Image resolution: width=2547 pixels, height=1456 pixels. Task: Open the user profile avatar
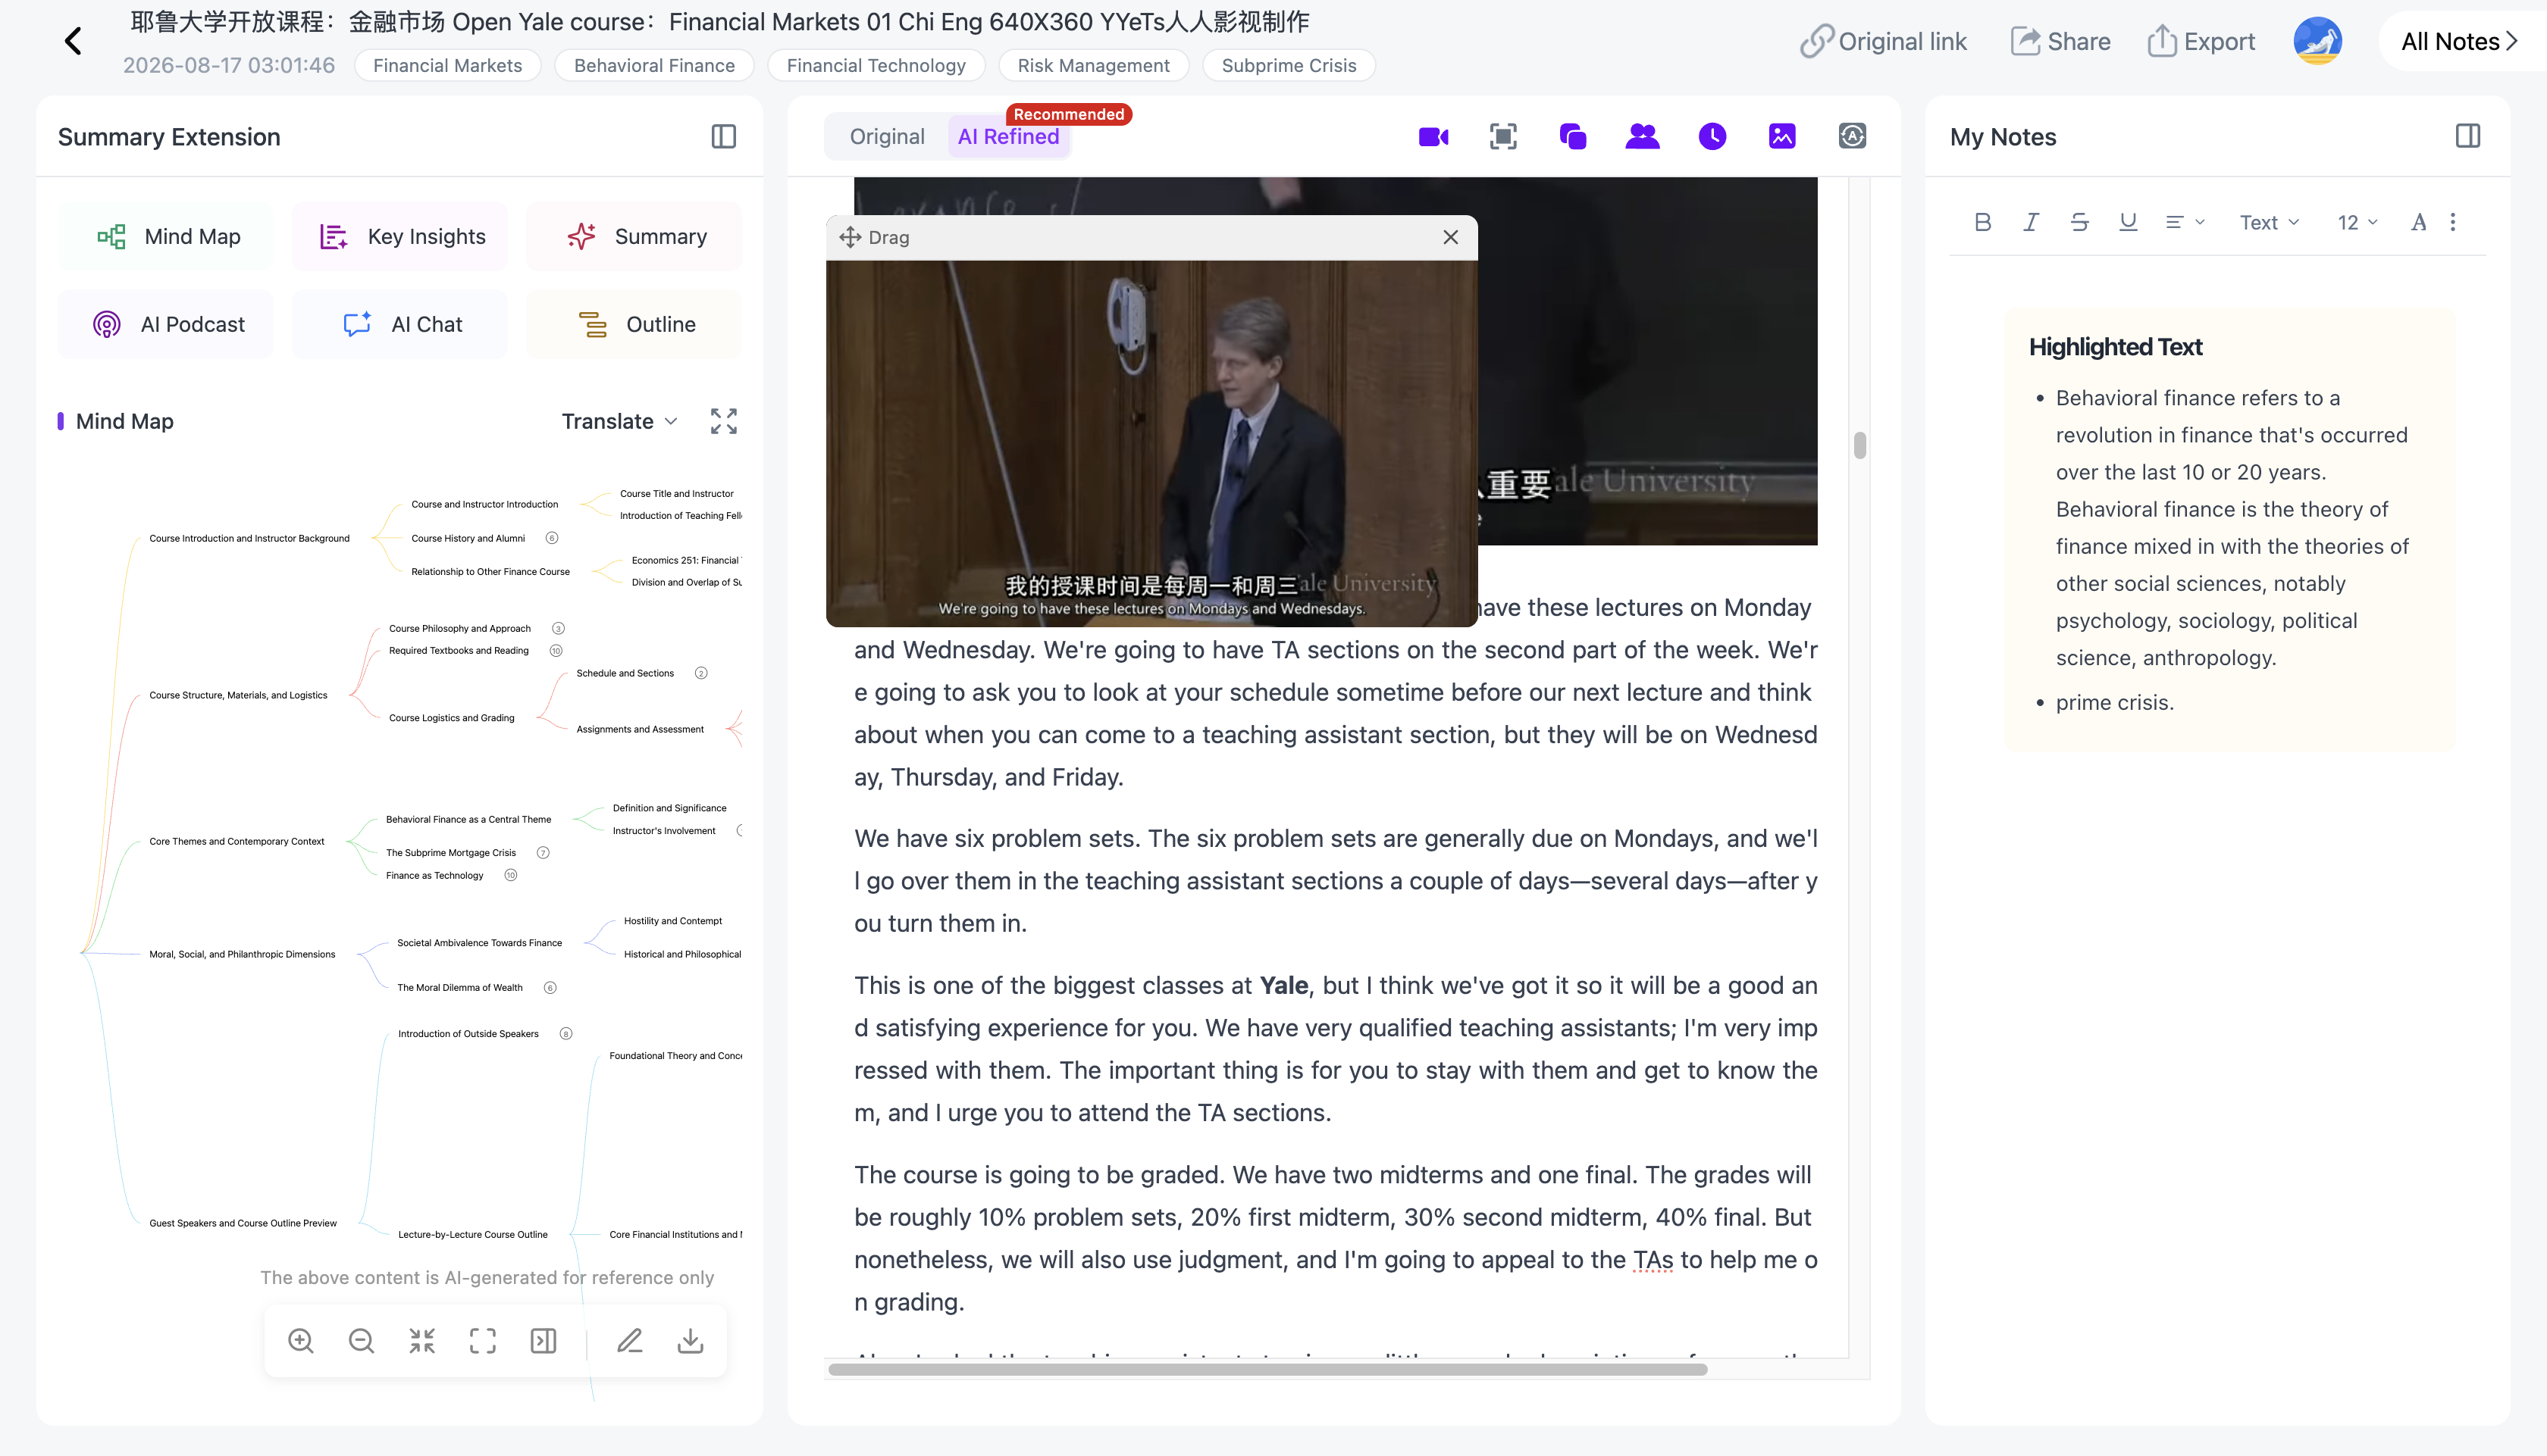[2318, 41]
